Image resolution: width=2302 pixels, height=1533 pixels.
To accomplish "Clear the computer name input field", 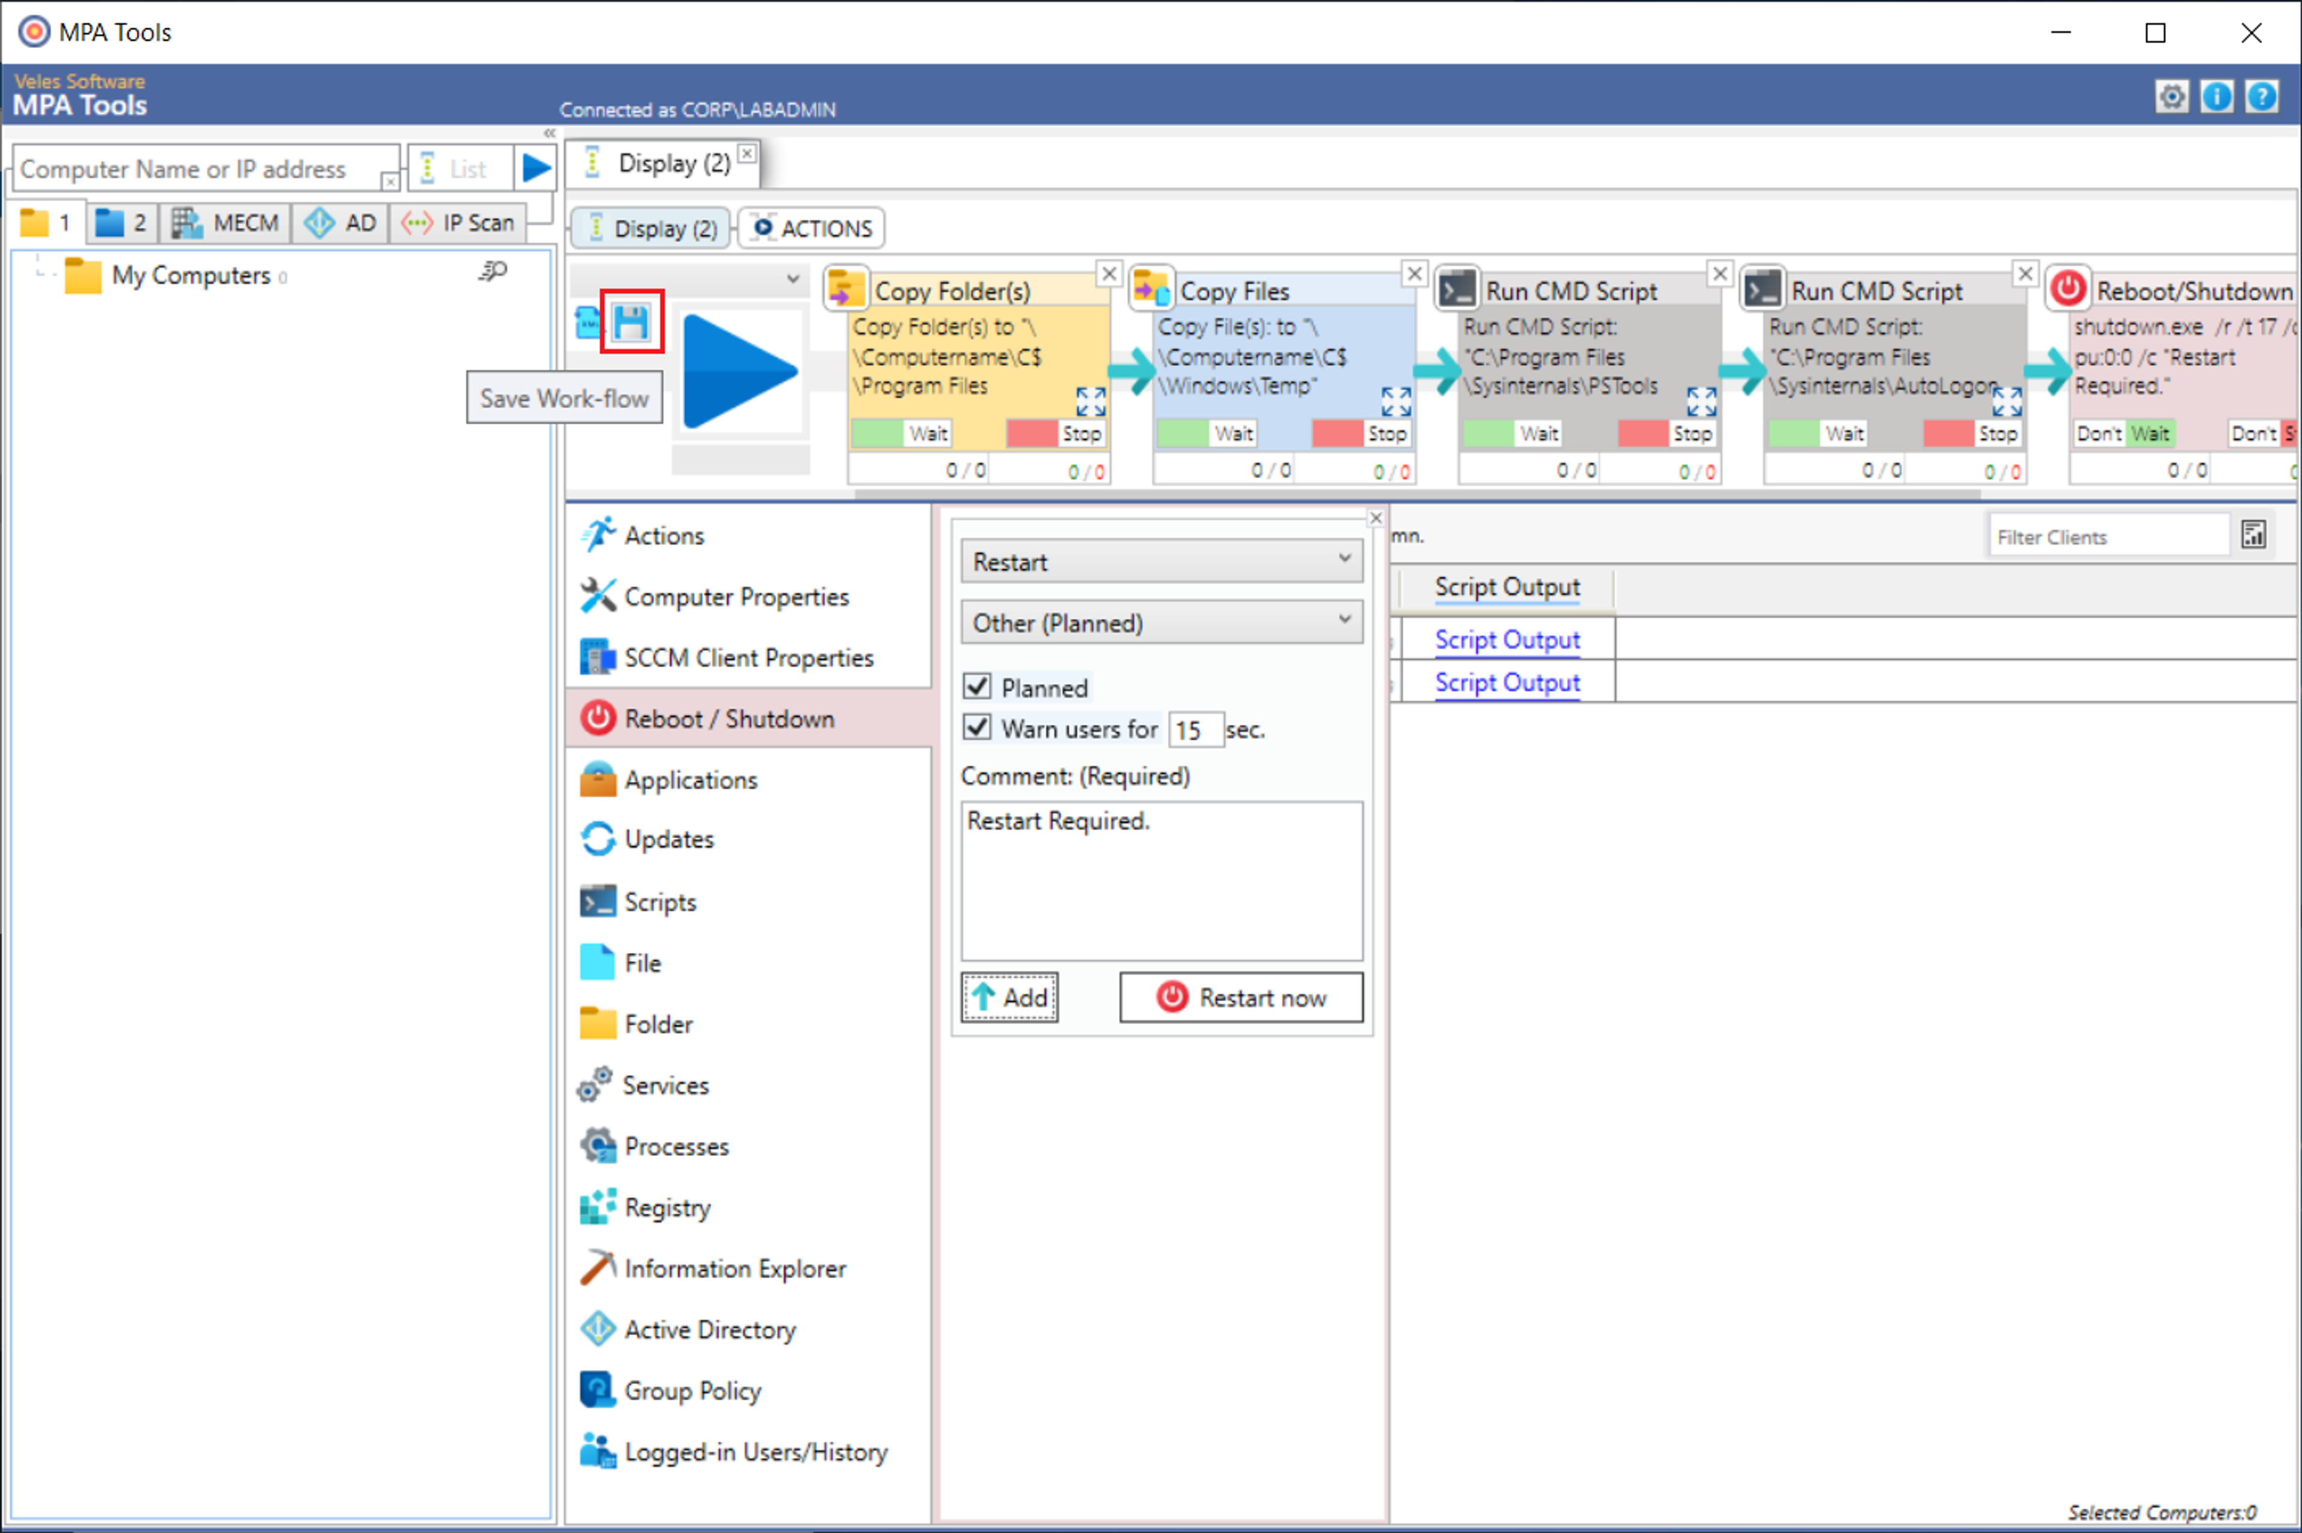I will pos(389,182).
